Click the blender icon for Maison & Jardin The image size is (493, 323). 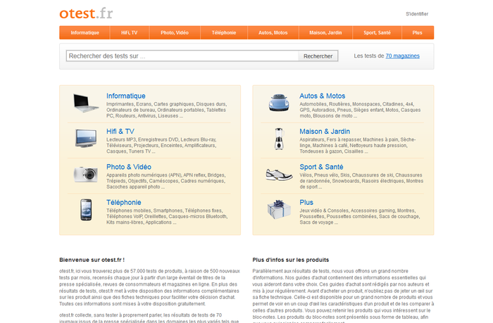tap(279, 139)
